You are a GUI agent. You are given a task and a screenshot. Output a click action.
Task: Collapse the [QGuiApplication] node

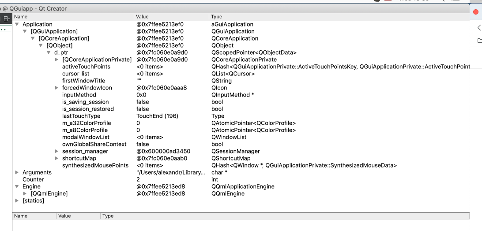pyautogui.click(x=25, y=31)
